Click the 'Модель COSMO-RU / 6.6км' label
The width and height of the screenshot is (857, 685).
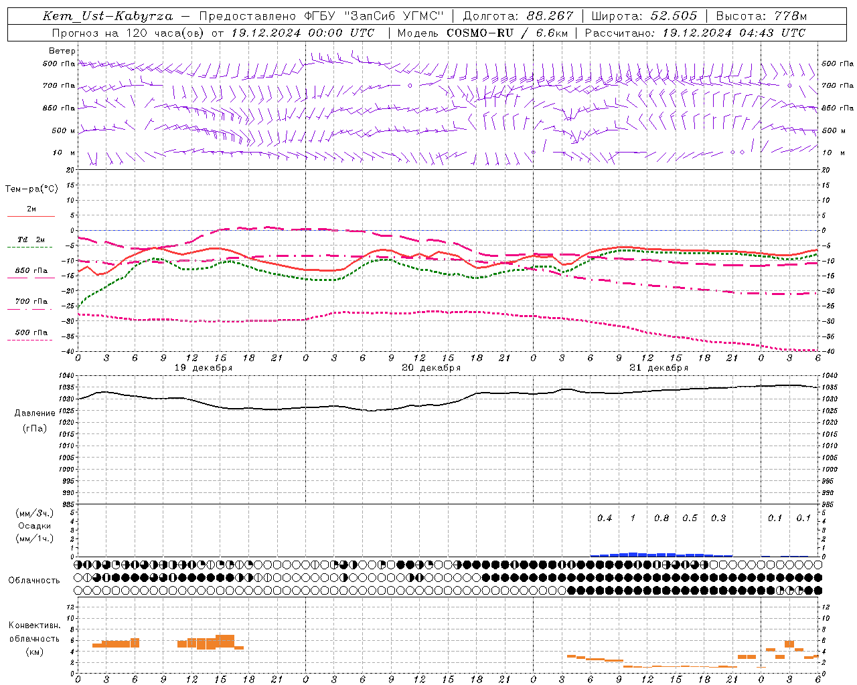(483, 33)
